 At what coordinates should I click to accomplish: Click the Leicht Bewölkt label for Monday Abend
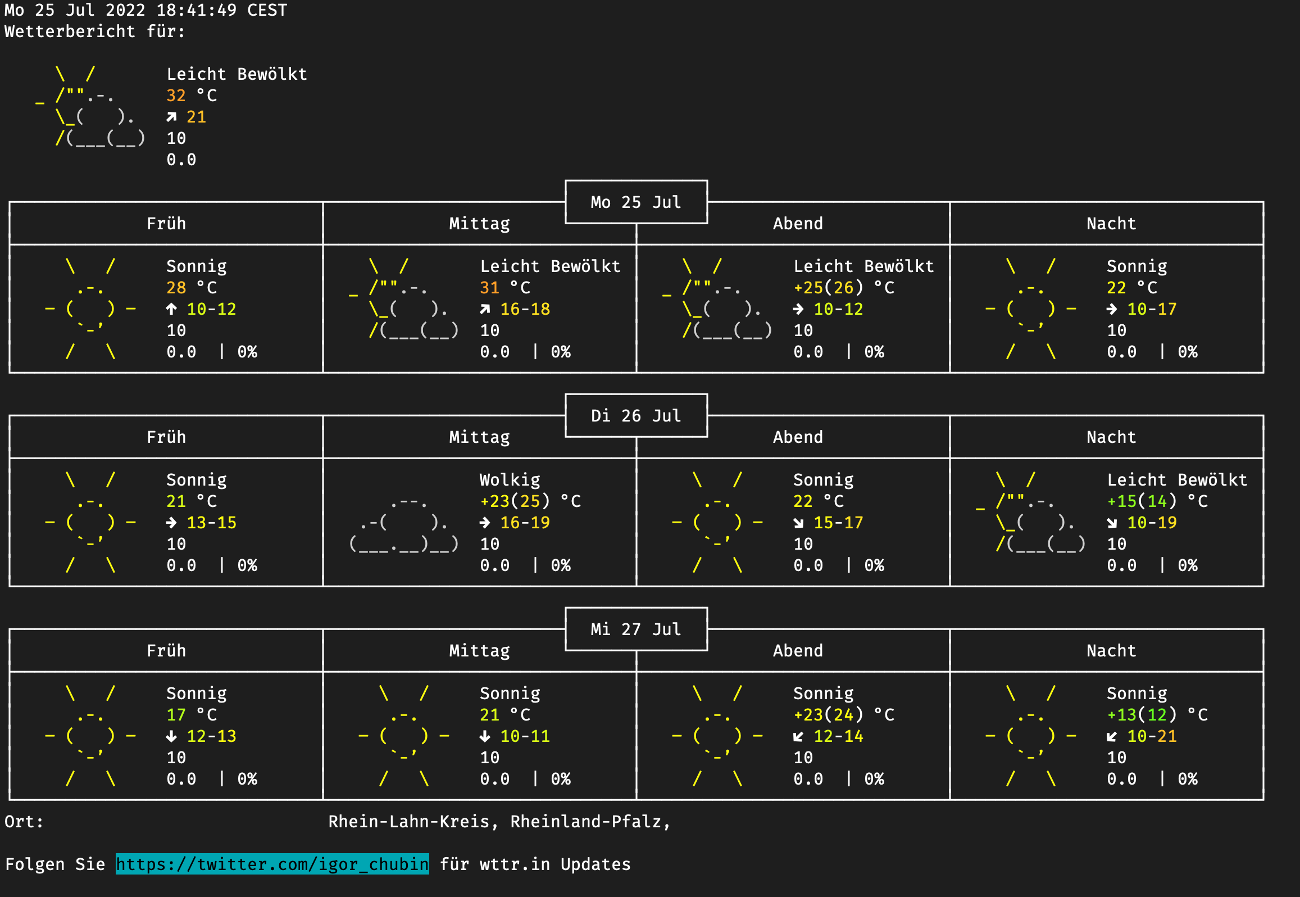pos(863,266)
